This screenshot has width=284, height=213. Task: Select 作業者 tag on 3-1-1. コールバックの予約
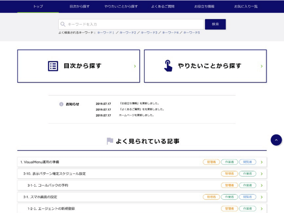[247, 186]
